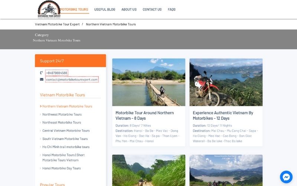Open the red dirt bike lake thumbnail

coord(226,82)
